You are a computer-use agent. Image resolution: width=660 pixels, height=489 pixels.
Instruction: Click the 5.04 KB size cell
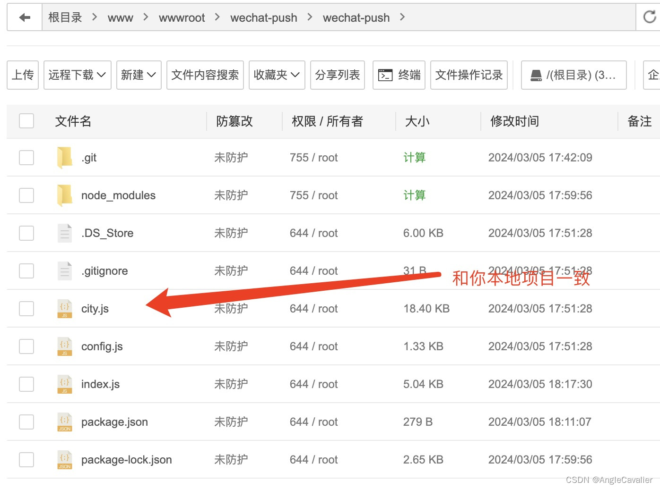423,384
